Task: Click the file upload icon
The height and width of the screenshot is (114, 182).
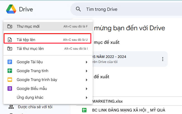Action: (10, 40)
